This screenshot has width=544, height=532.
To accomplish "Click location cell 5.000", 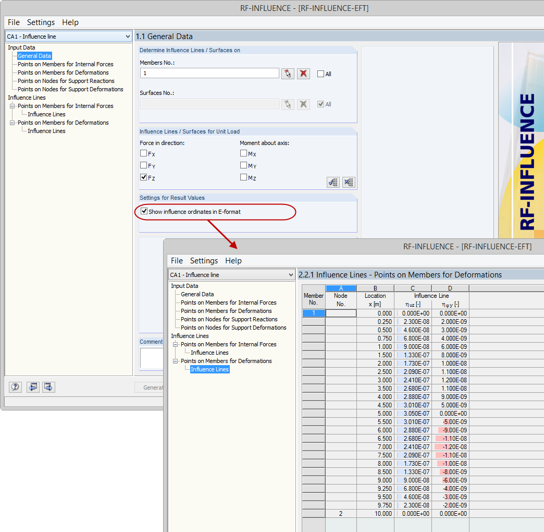I will 375,413.
